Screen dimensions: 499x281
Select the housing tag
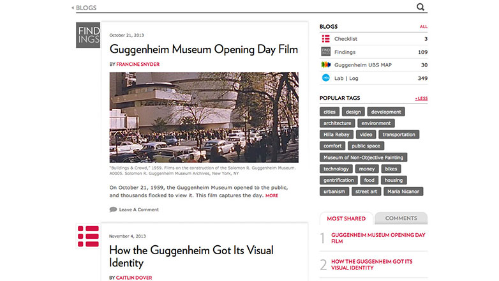[x=394, y=180]
